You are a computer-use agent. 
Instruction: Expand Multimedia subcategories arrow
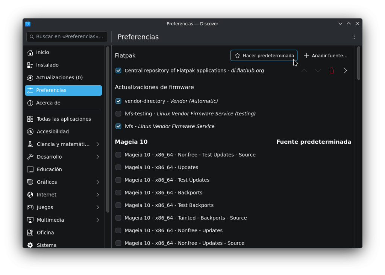(x=98, y=220)
